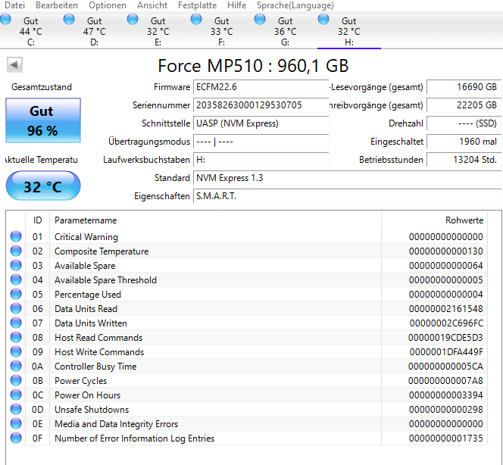Image resolution: width=503 pixels, height=465 pixels.
Task: Click status icon of Power On Hours row
Action: [x=16, y=395]
